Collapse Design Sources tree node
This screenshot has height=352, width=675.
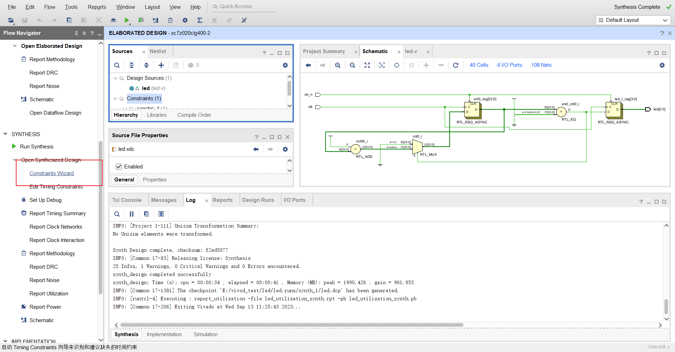coord(115,78)
